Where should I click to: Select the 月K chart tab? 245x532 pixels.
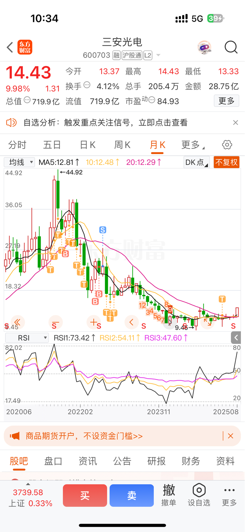[x=157, y=145]
